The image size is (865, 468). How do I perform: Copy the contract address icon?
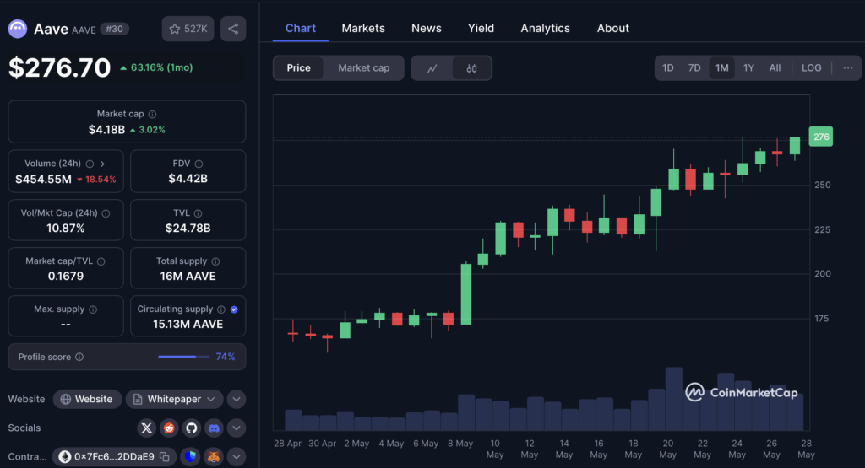pos(165,456)
